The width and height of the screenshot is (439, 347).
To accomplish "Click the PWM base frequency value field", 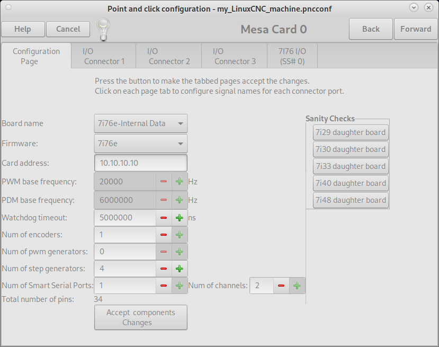I will [125, 182].
